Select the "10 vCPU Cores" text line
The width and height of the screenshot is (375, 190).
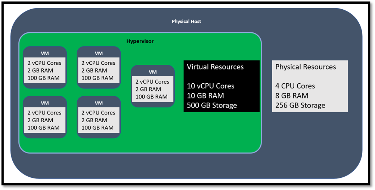pos(211,86)
